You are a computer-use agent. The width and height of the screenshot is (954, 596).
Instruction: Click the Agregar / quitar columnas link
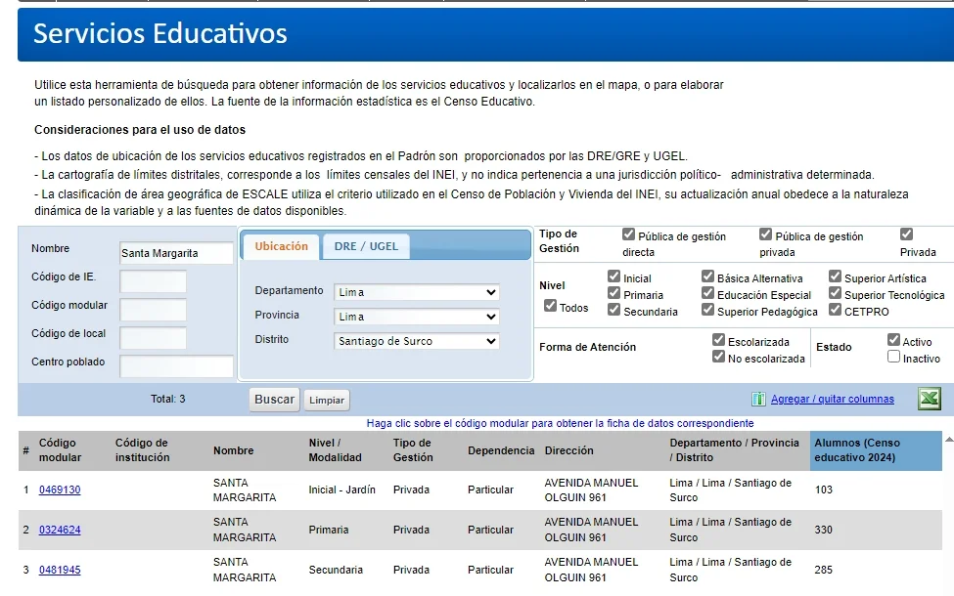[x=832, y=399]
